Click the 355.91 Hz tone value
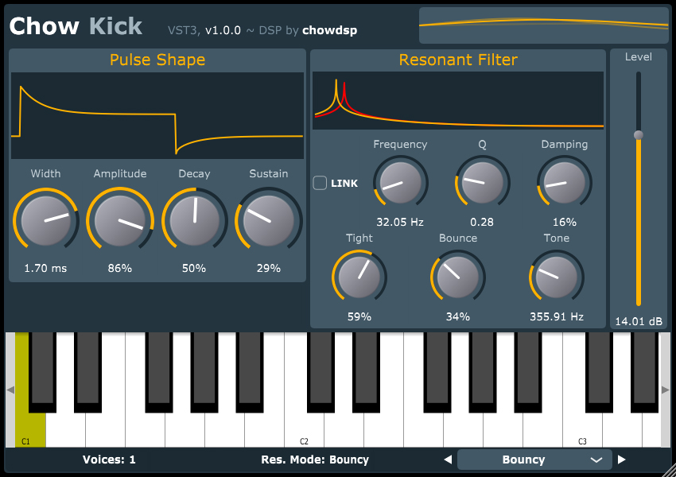 pyautogui.click(x=557, y=316)
